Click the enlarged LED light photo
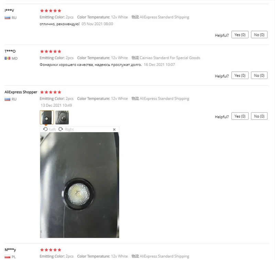The width and height of the screenshot is (275, 260). coord(79,185)
